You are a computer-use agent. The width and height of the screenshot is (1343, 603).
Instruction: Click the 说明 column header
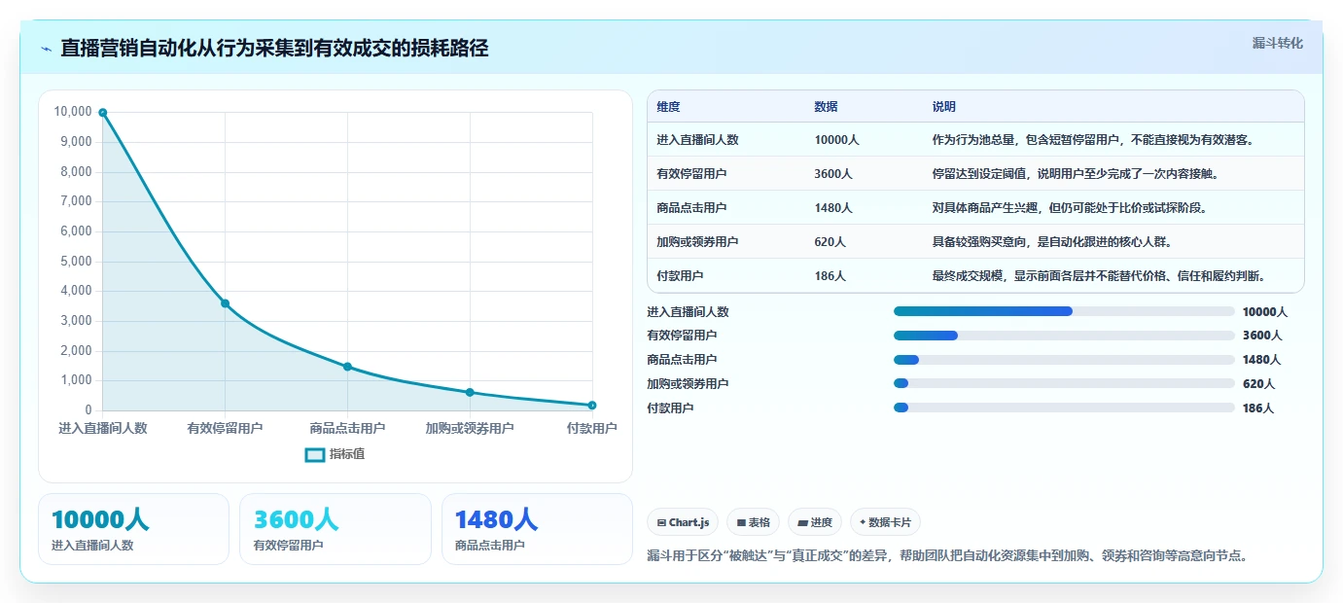click(944, 107)
